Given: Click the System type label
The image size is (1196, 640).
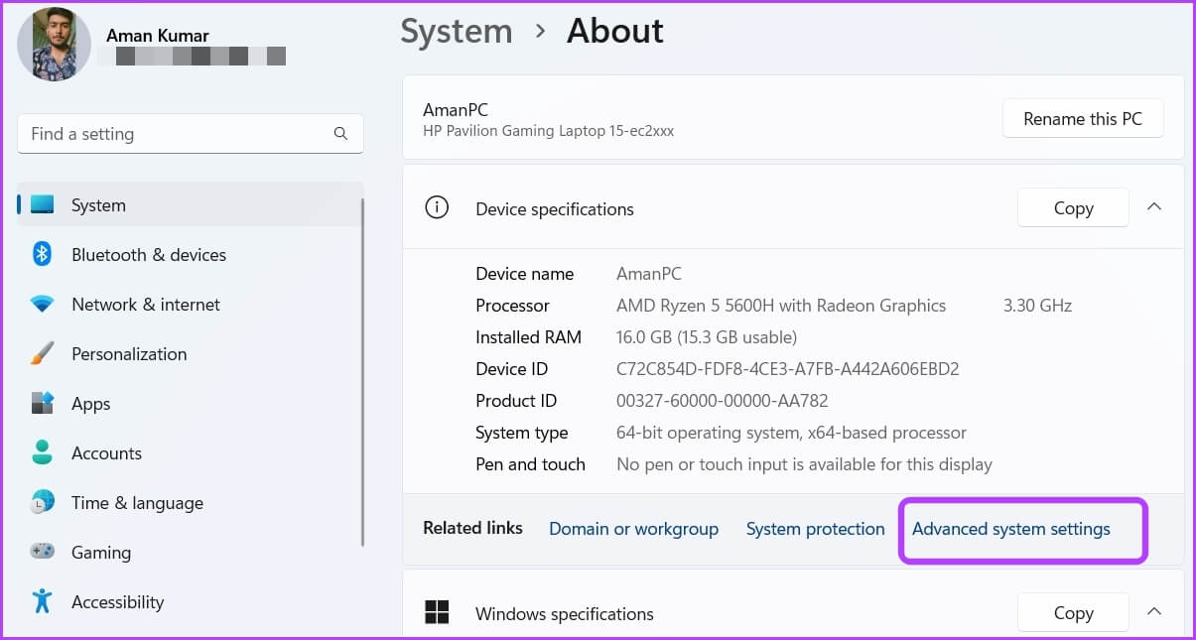Looking at the screenshot, I should pyautogui.click(x=522, y=433).
